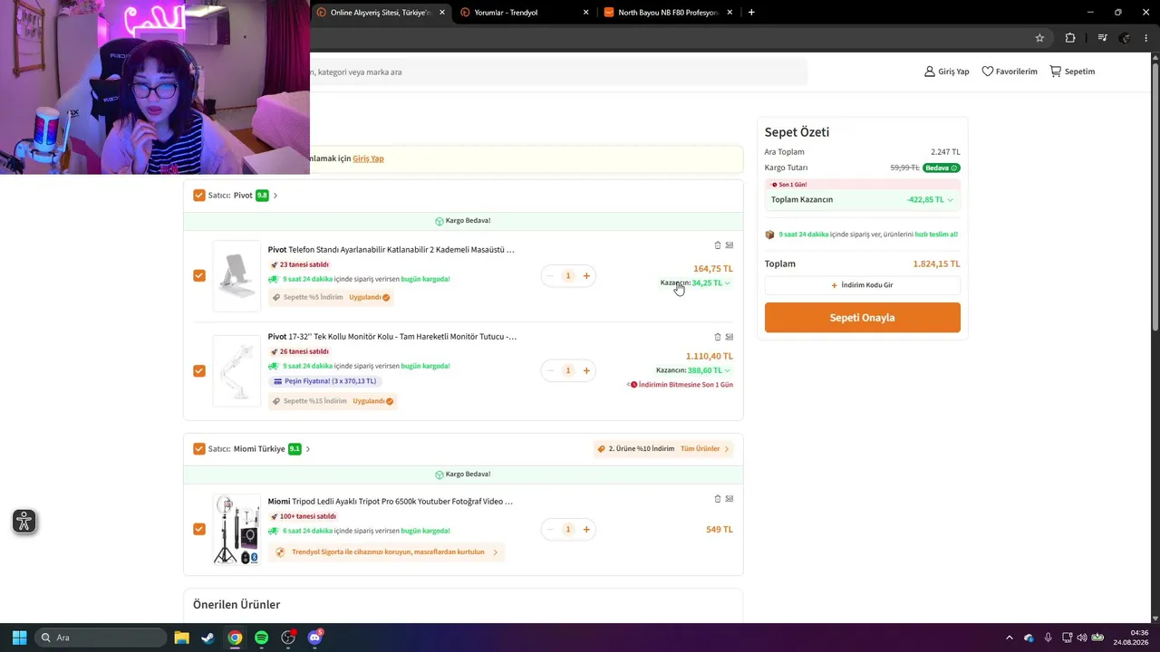Focus the product search field

pyautogui.click(x=557, y=72)
